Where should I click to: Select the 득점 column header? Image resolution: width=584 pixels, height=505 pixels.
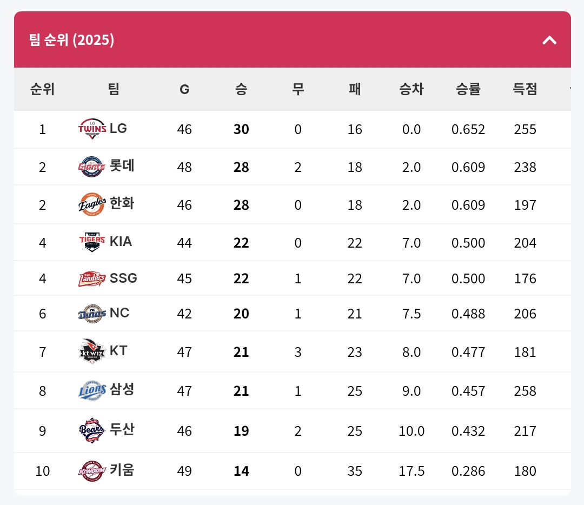point(525,89)
